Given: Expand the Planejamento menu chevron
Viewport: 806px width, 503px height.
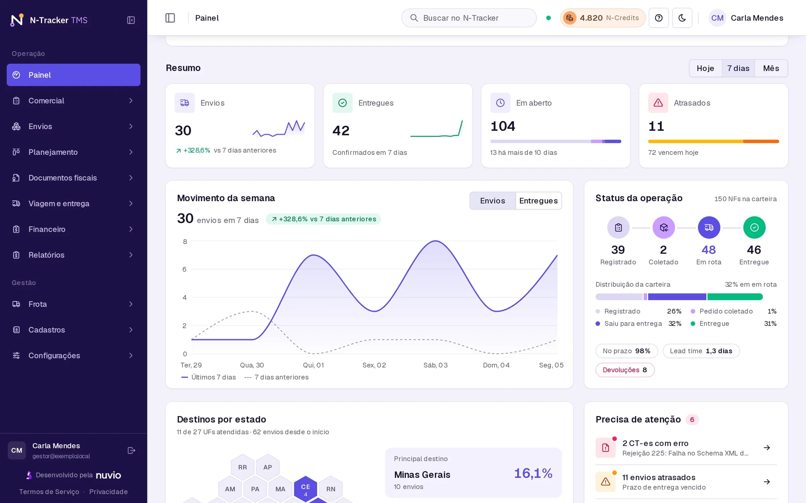Looking at the screenshot, I should point(131,152).
